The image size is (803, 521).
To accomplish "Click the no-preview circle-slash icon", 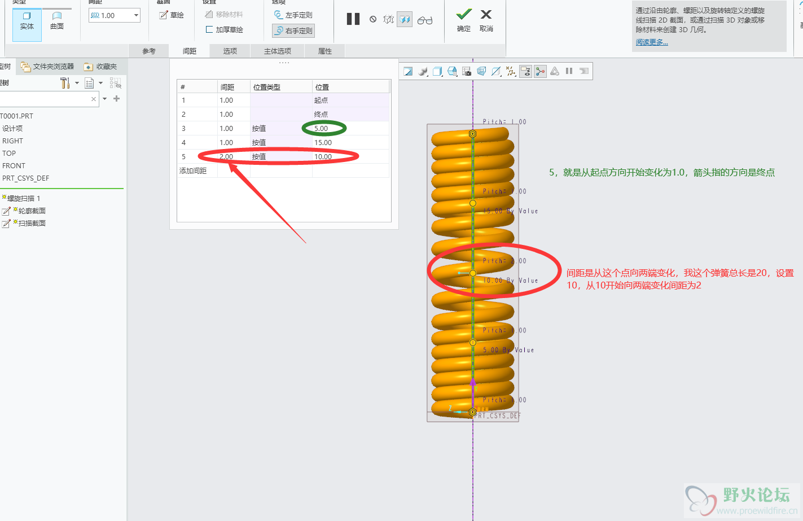I will (373, 19).
